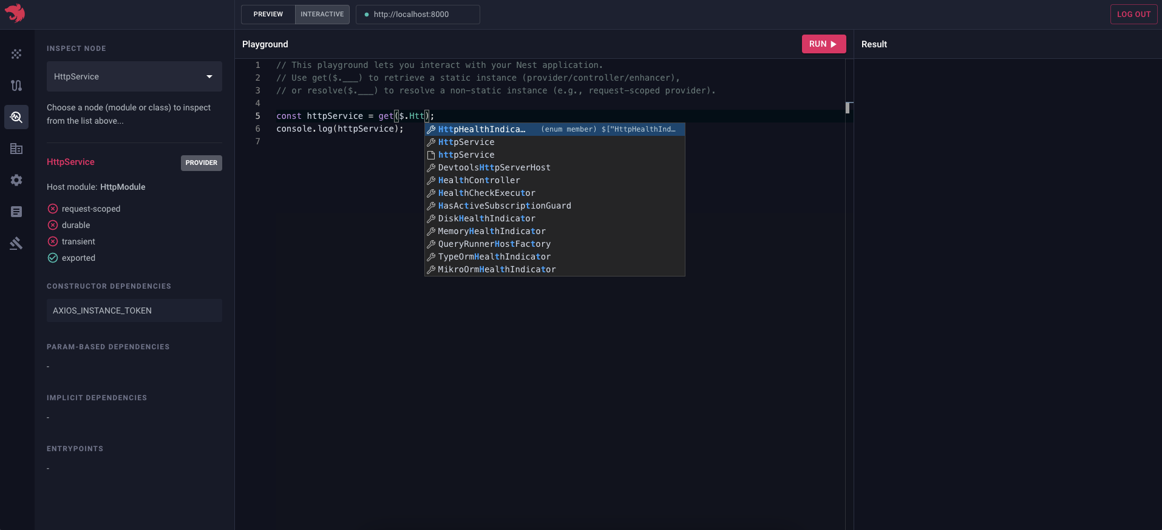Click the NestJS cat logo
1162x530 pixels.
point(15,13)
